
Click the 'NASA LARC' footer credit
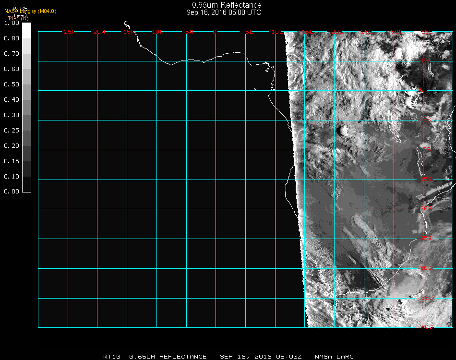334,357
